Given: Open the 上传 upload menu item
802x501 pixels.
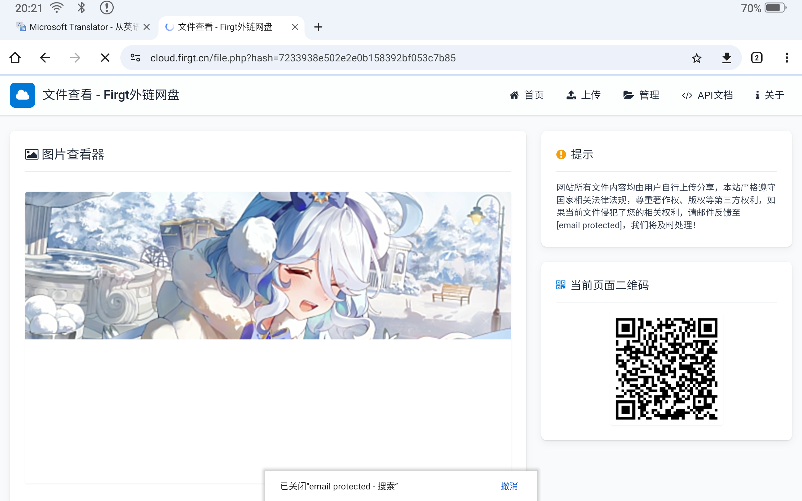Looking at the screenshot, I should (x=584, y=95).
